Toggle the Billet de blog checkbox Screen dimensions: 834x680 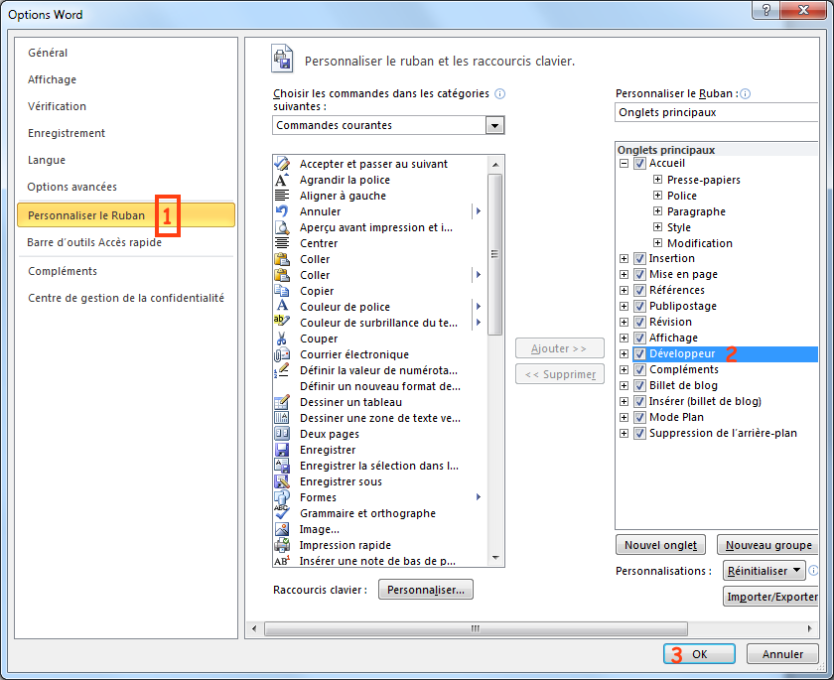(x=639, y=385)
